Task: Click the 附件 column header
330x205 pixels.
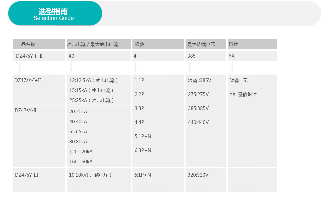Action: [x=234, y=44]
